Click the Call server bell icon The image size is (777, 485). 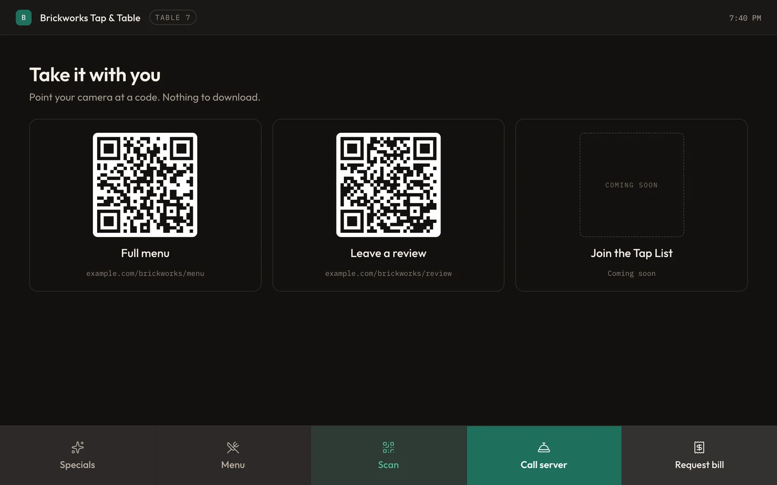(543, 447)
